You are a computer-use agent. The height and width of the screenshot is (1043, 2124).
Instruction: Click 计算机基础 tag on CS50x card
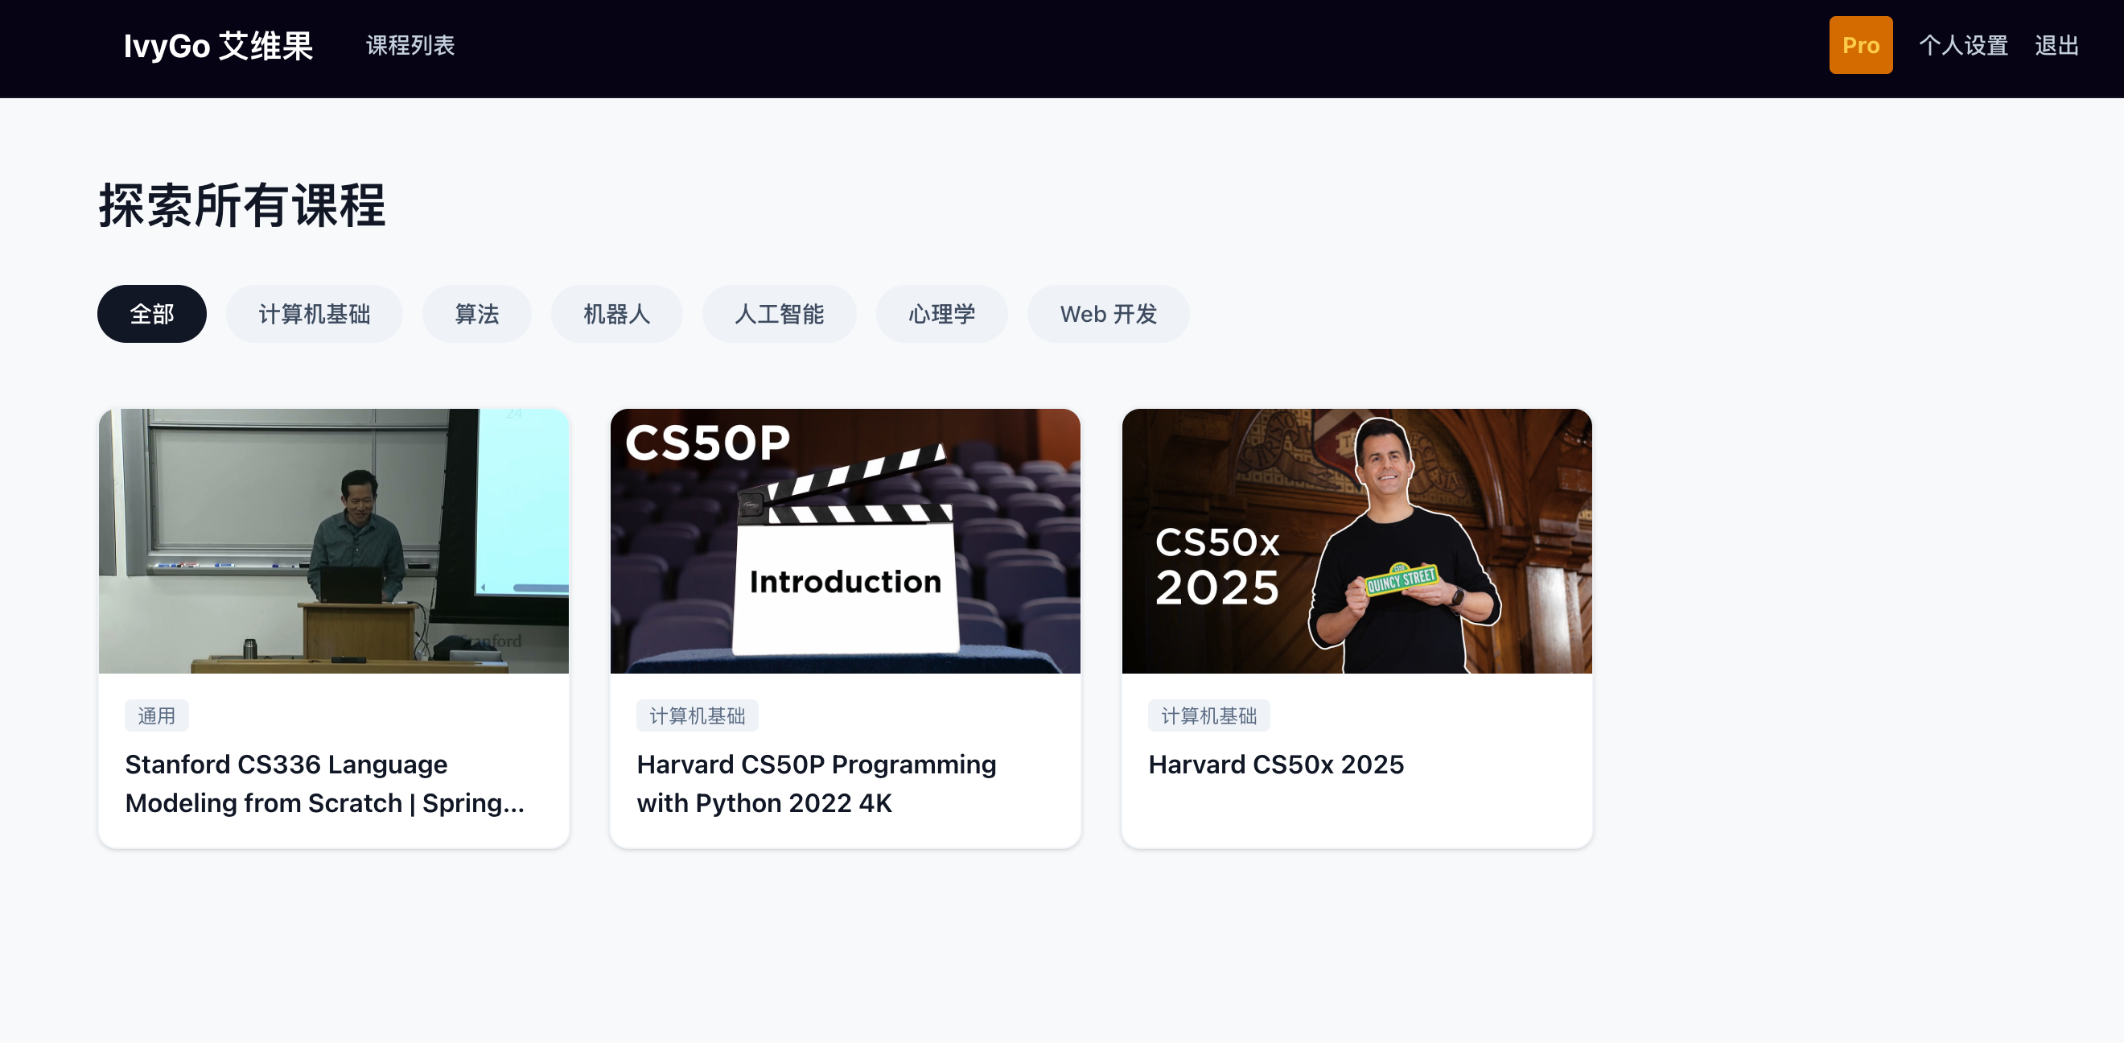(1208, 715)
